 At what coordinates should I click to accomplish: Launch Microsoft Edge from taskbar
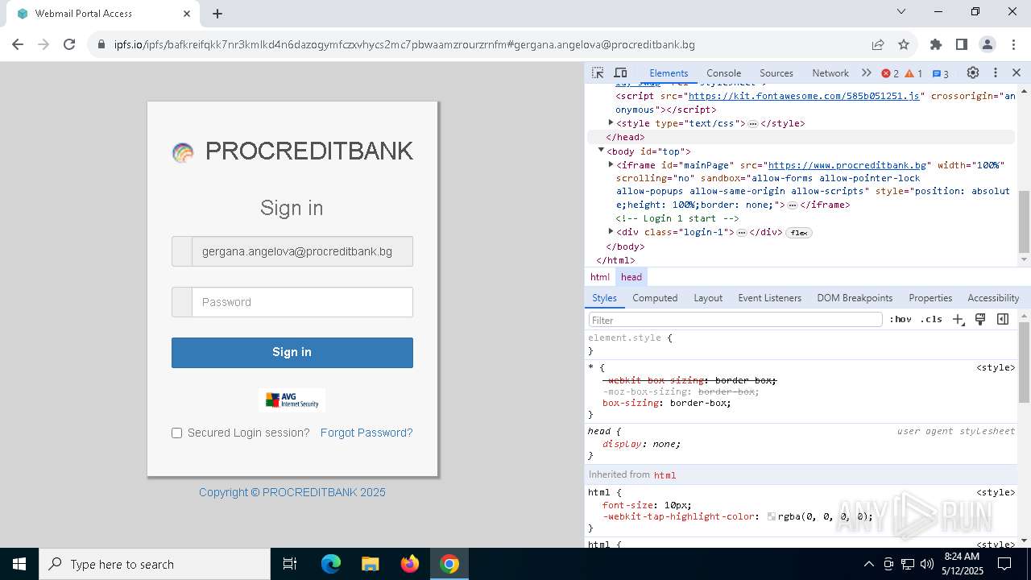(331, 564)
